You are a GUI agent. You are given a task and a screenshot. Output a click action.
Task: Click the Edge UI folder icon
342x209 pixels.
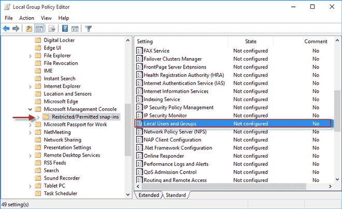click(38, 48)
